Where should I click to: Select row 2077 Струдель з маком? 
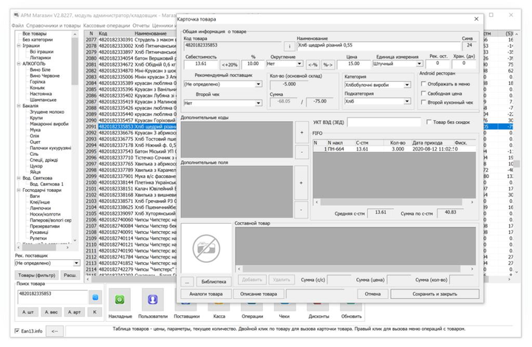click(131, 40)
